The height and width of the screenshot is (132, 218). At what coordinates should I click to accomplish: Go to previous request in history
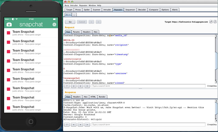point(91,22)
